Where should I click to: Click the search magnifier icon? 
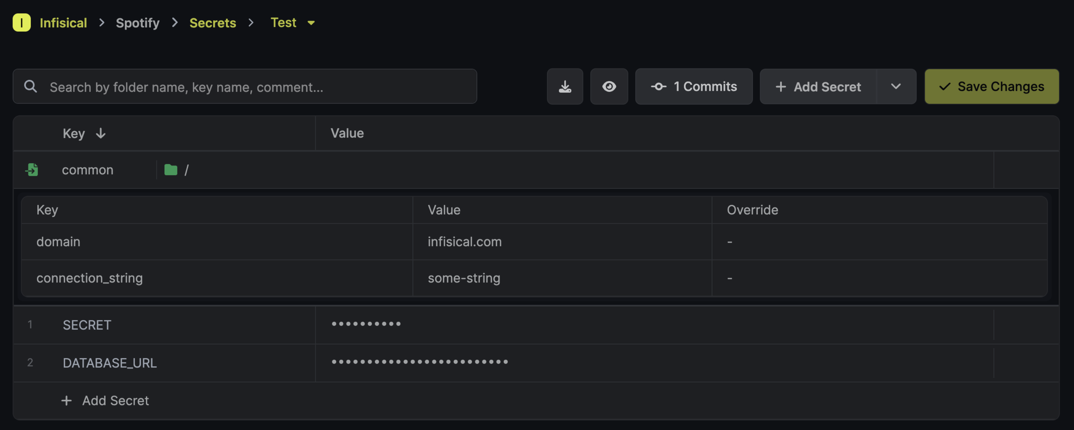(x=30, y=87)
